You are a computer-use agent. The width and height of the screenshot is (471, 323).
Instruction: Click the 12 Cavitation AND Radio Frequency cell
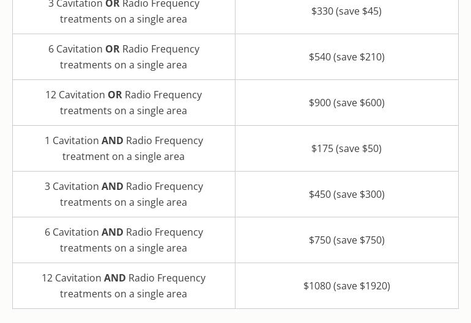pyautogui.click(x=124, y=286)
